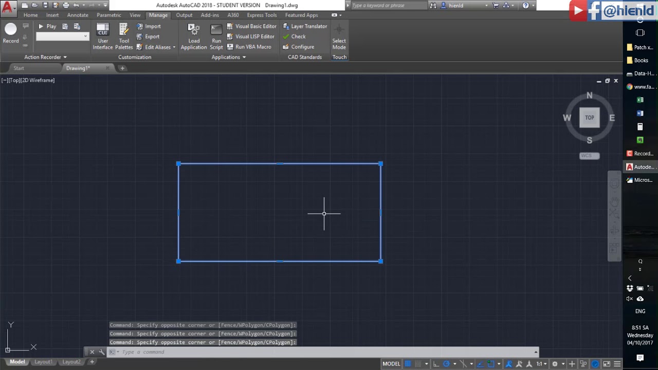658x370 pixels.
Task: Add new drawing tab with plus button
Action: (122, 68)
